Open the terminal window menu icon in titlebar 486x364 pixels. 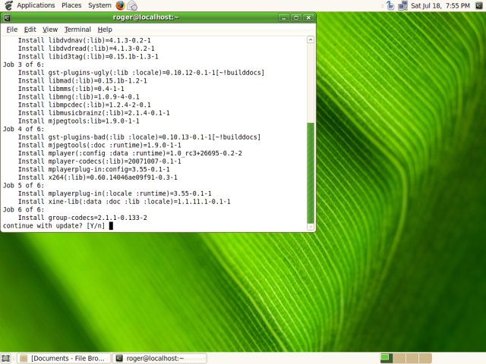7,18
